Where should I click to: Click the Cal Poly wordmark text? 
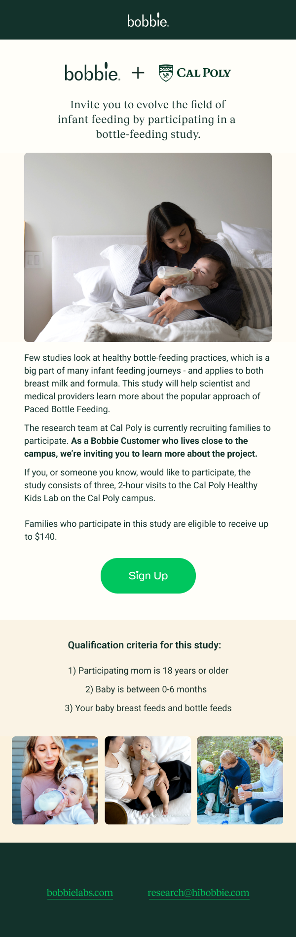[x=204, y=73]
